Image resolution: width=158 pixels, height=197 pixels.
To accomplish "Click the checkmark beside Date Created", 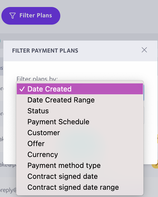I will coord(22,89).
